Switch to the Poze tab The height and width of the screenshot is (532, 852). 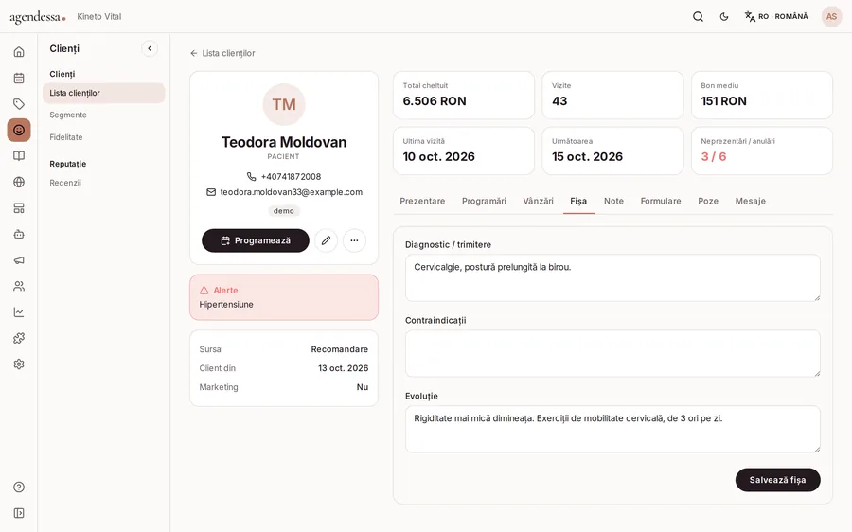(x=708, y=201)
